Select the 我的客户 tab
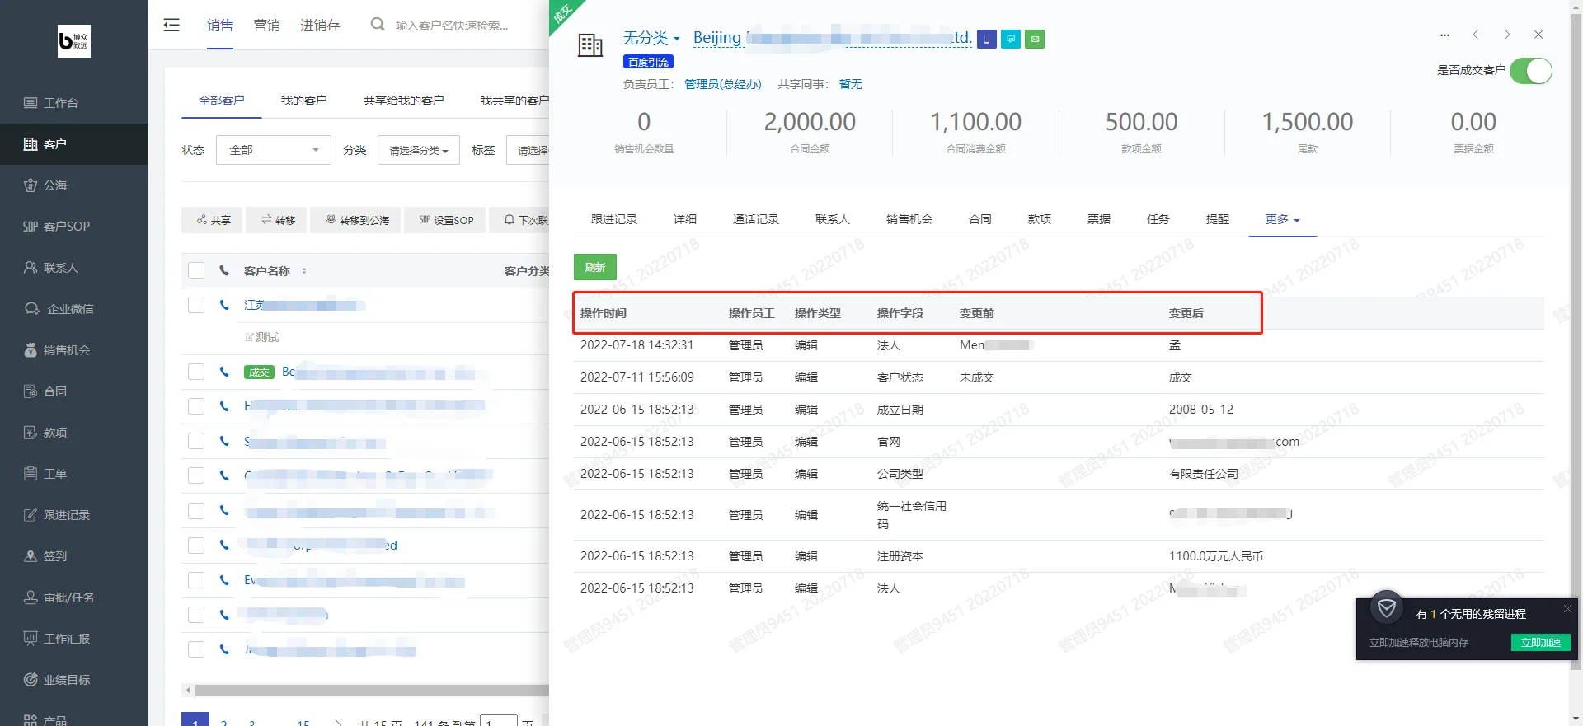 303,101
